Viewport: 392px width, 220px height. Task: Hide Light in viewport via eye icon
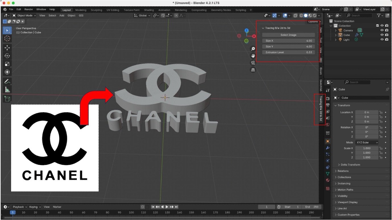coord(382,40)
